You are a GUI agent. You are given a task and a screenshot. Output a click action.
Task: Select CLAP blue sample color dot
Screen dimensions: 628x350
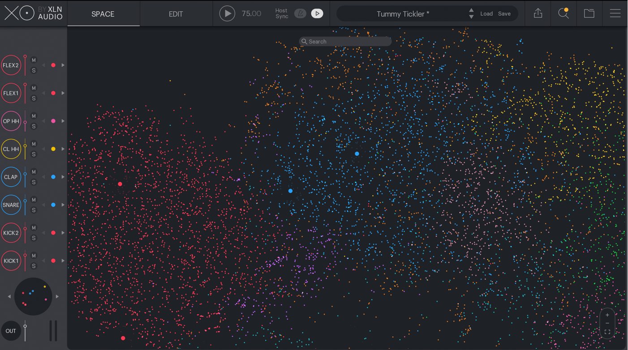click(53, 177)
